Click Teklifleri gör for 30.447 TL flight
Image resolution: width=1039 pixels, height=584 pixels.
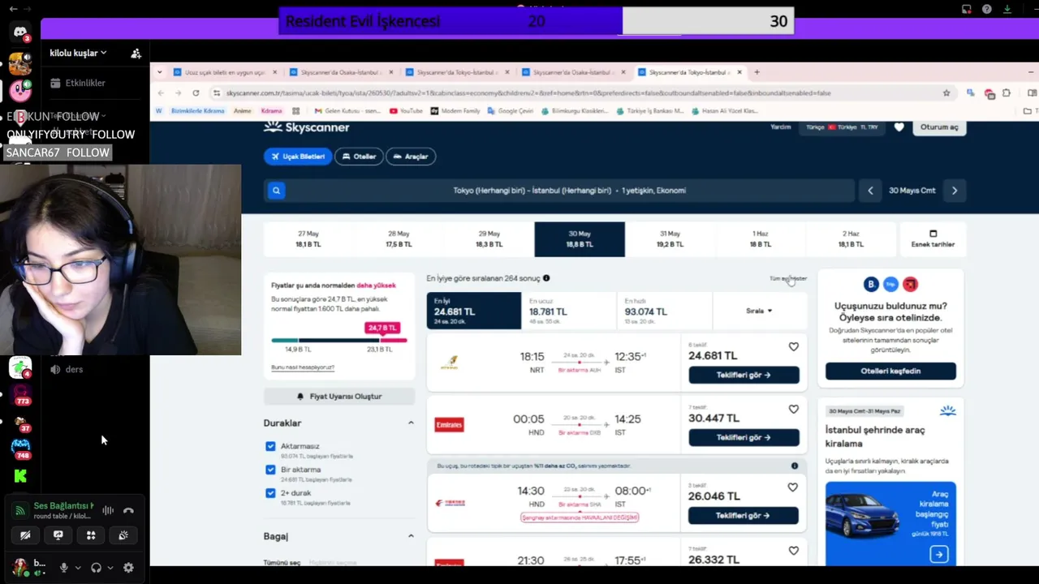click(744, 437)
